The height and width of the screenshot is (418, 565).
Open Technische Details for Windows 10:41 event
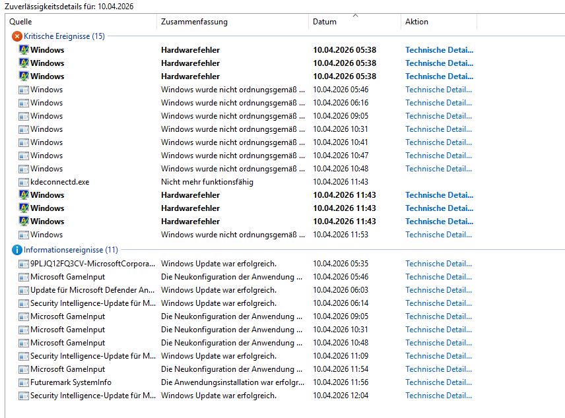tap(438, 142)
